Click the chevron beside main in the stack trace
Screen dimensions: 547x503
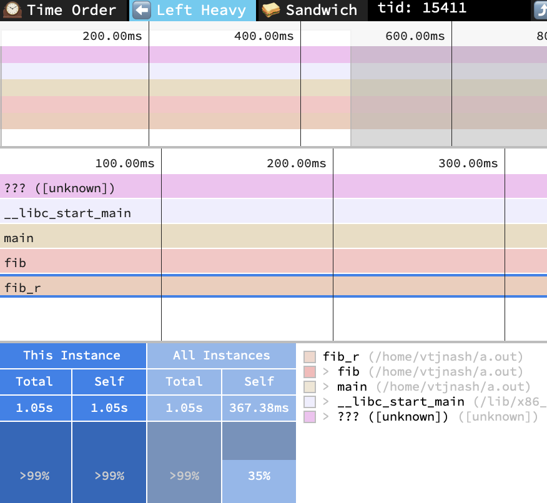pos(327,387)
